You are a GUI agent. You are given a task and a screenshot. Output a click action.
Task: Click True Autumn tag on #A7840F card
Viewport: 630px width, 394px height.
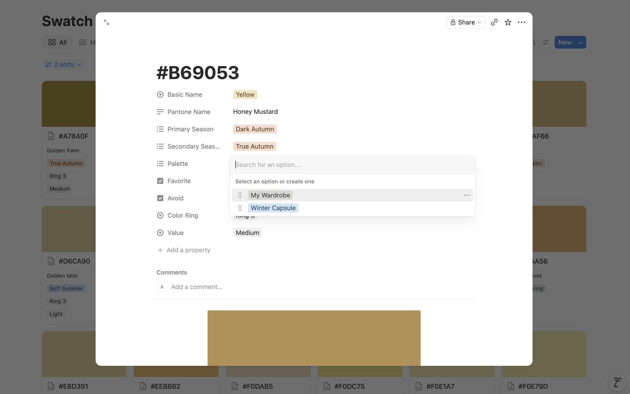tap(66, 163)
